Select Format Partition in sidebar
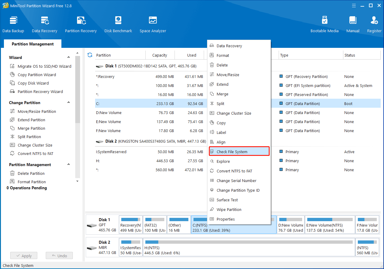Viewport: 384px width, 269px height. tap(28, 182)
